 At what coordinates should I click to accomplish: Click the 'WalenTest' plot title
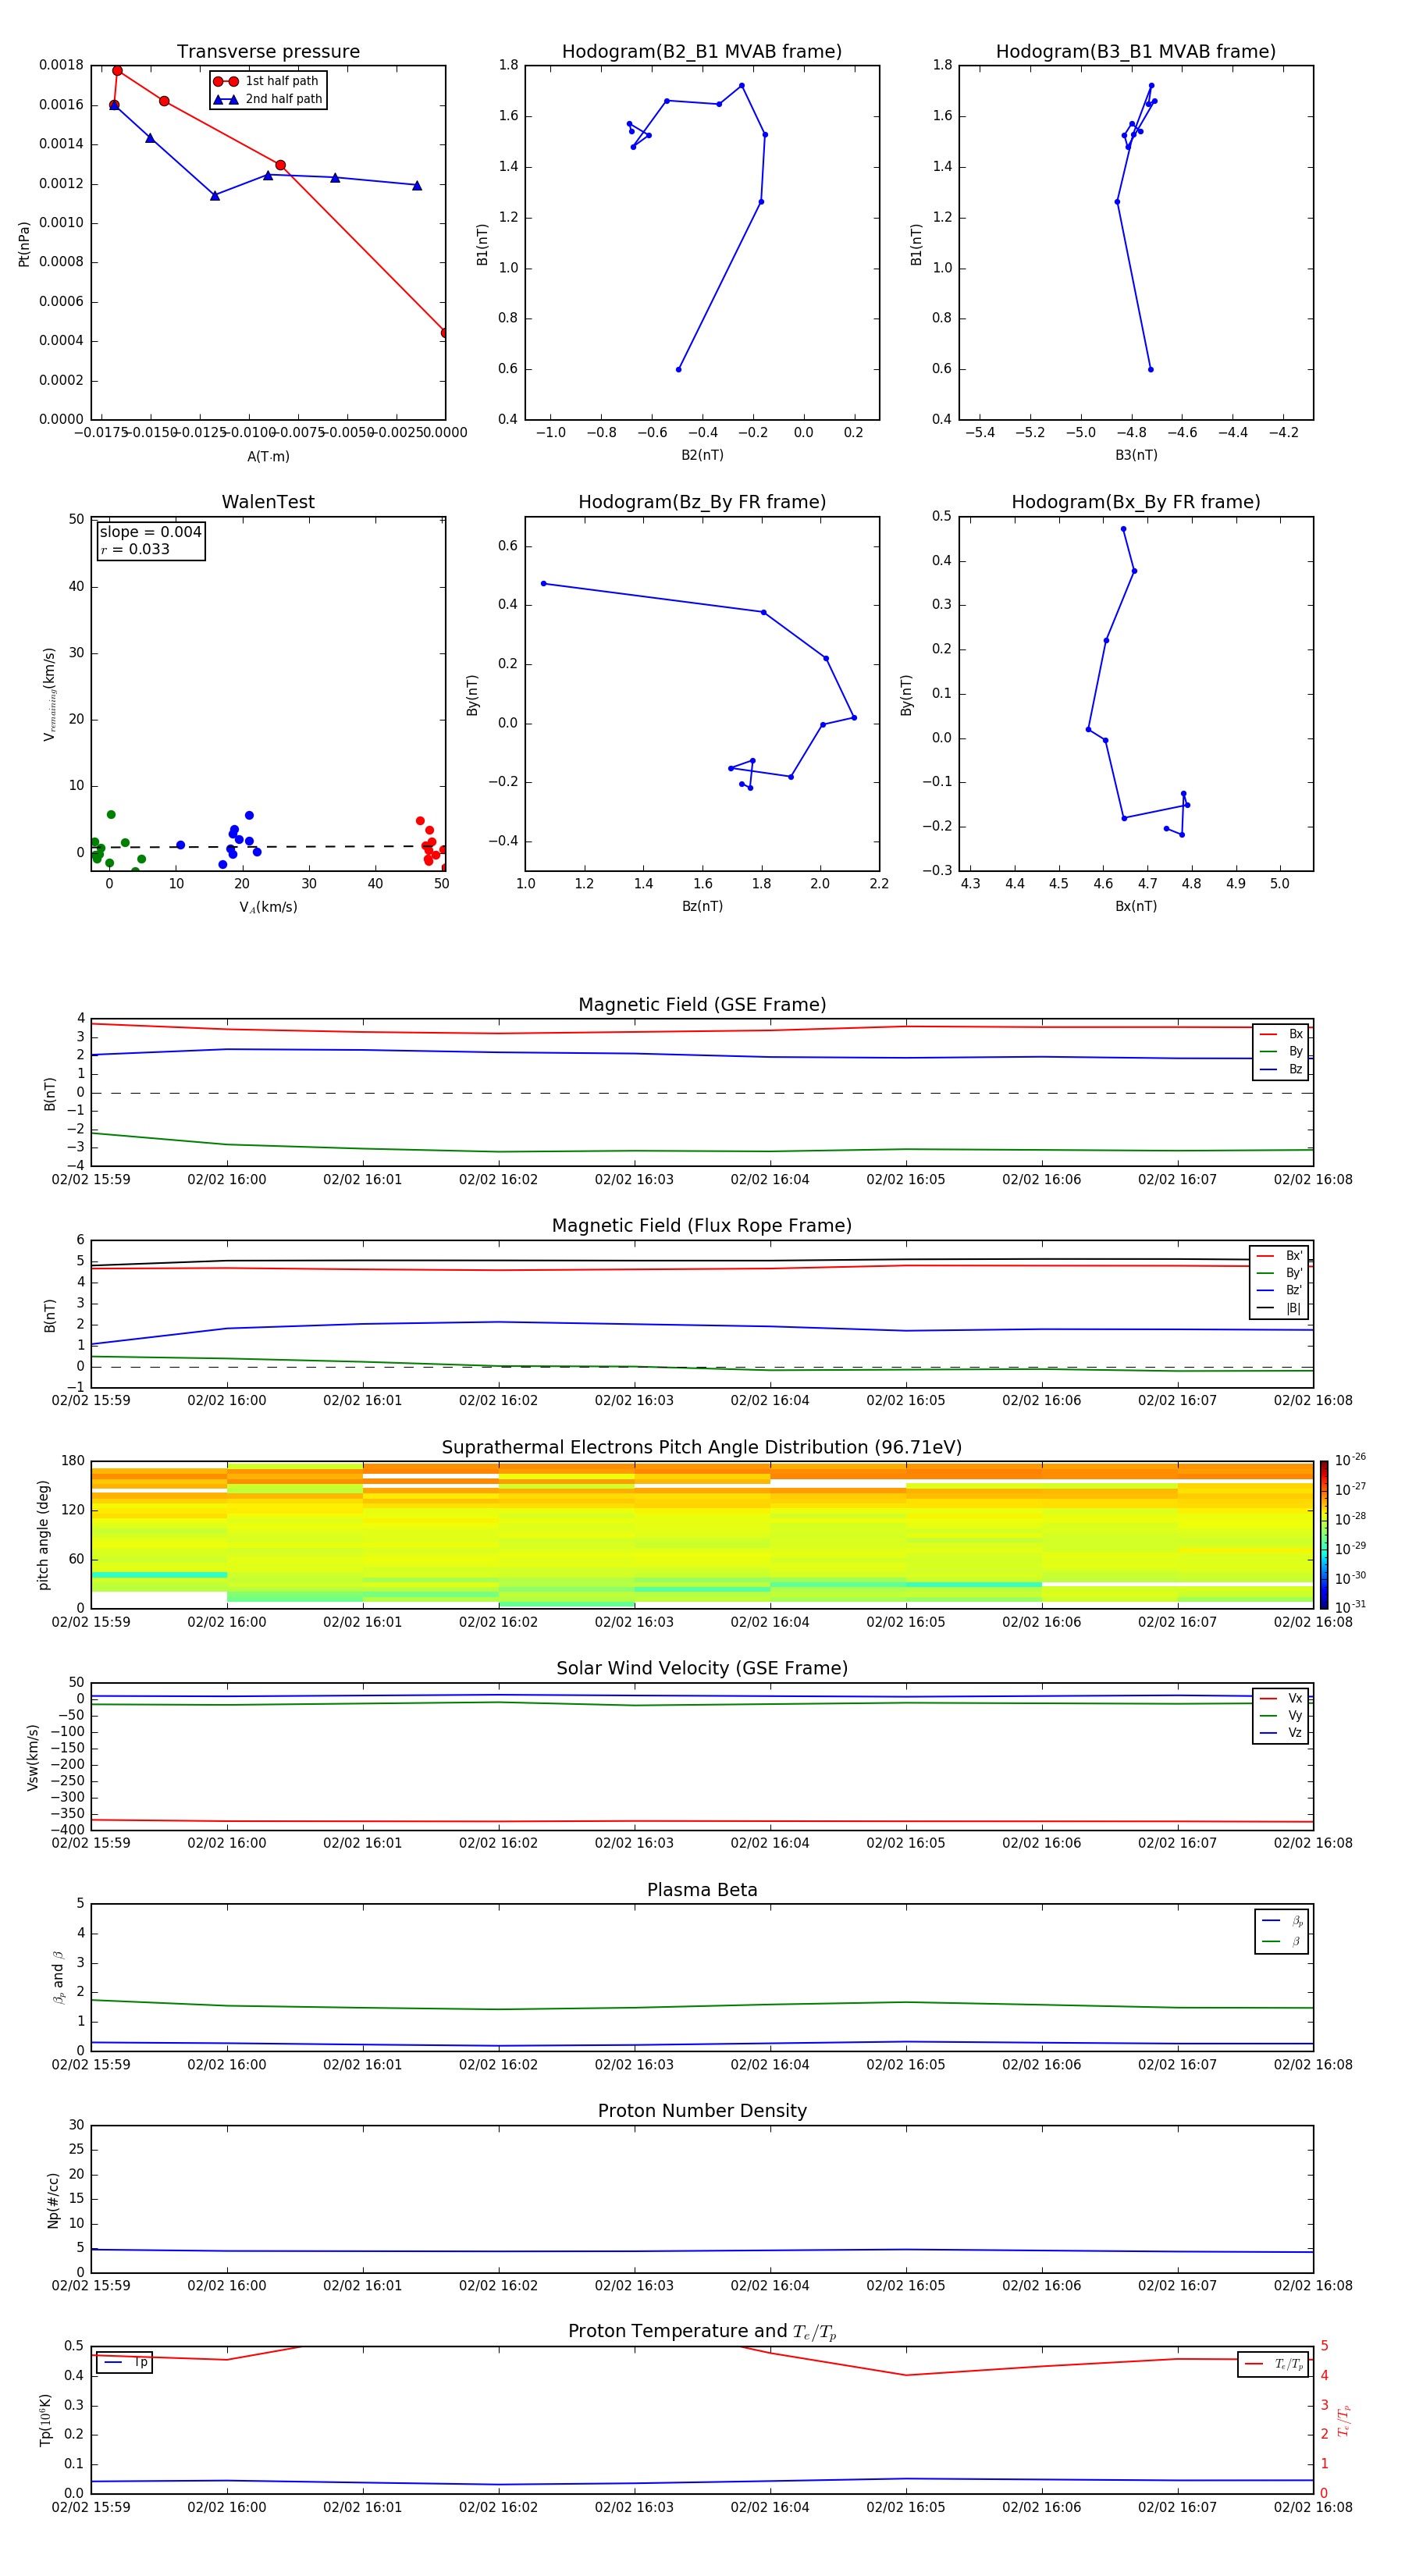268,502
